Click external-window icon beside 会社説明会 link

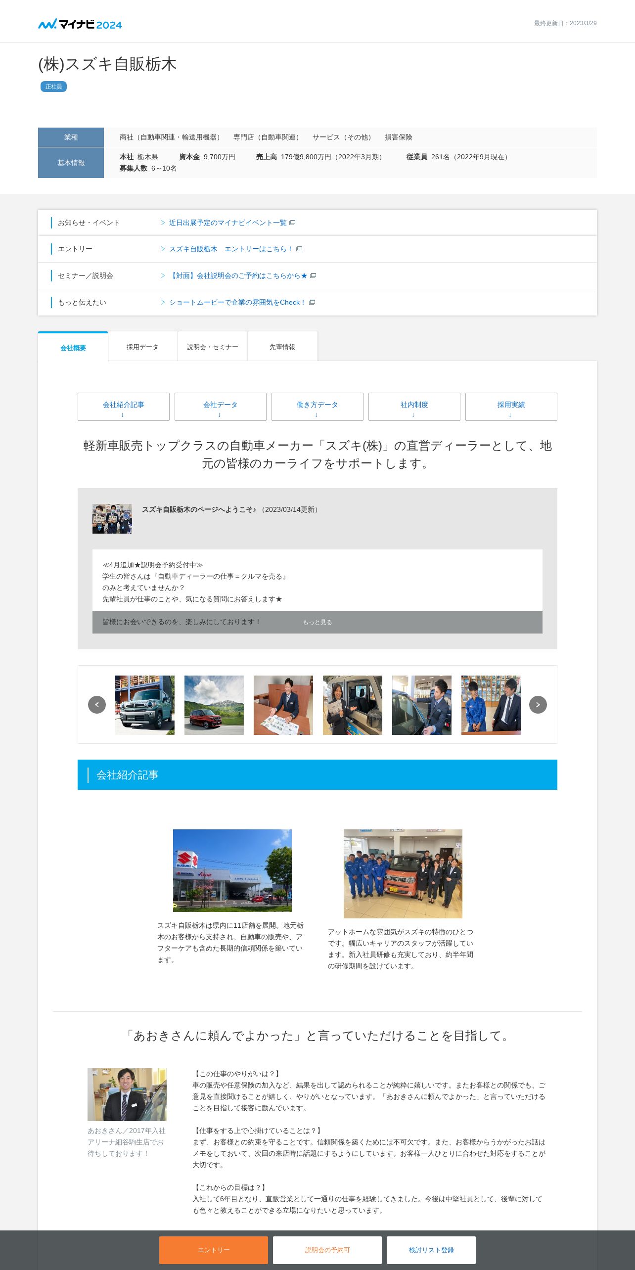313,275
